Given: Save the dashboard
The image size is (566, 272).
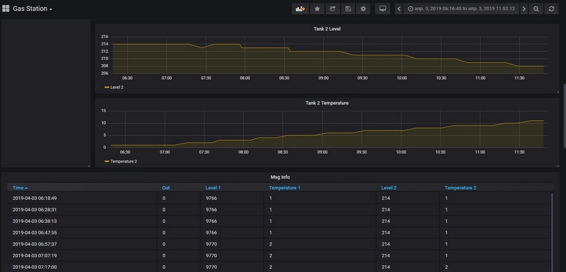Looking at the screenshot, I should pyautogui.click(x=348, y=9).
